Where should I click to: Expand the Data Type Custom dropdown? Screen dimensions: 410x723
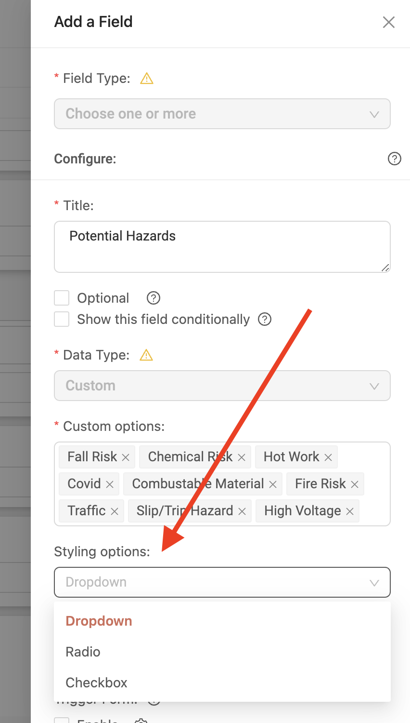click(x=222, y=386)
